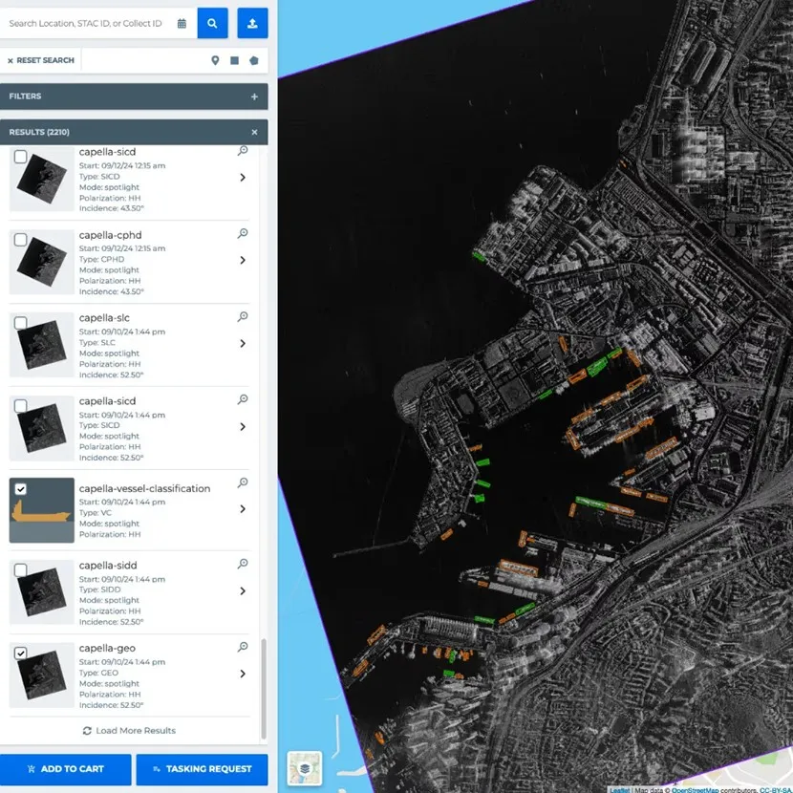This screenshot has height=793, width=793.
Task: Close the Results panel
Action: pos(254,132)
